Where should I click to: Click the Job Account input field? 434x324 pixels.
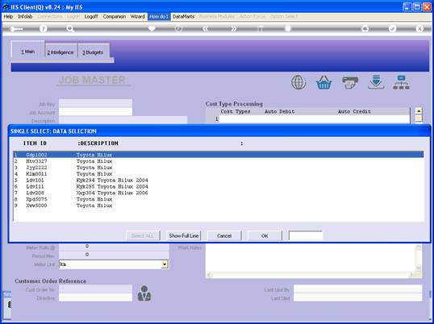tap(95, 112)
